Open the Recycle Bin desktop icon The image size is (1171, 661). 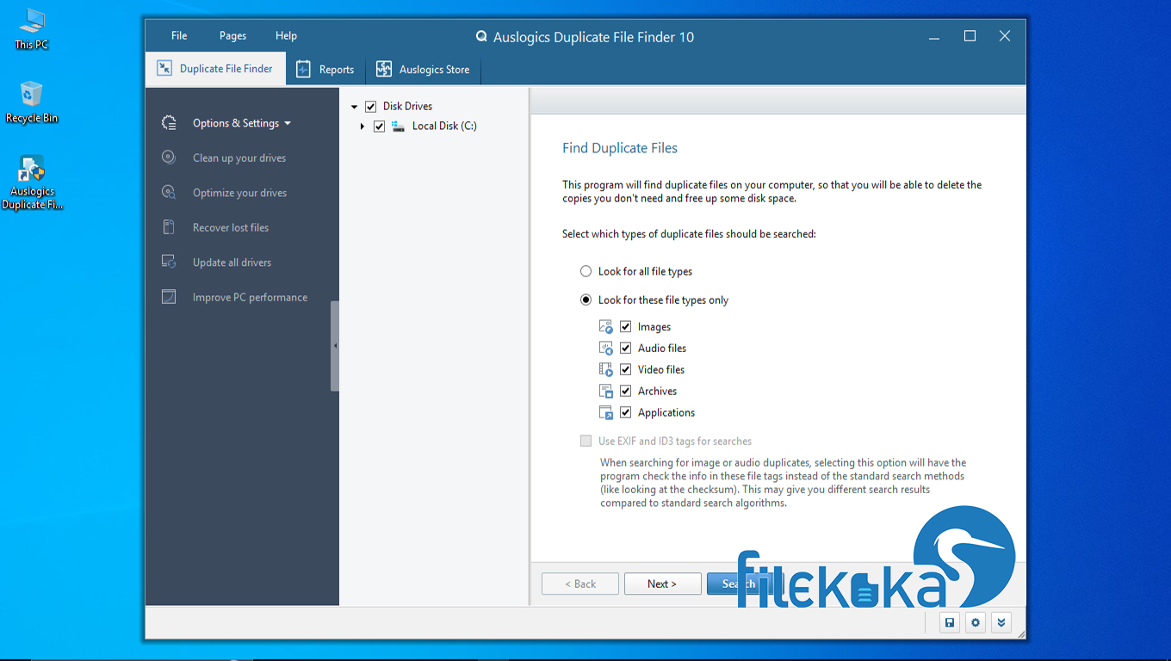coord(32,102)
